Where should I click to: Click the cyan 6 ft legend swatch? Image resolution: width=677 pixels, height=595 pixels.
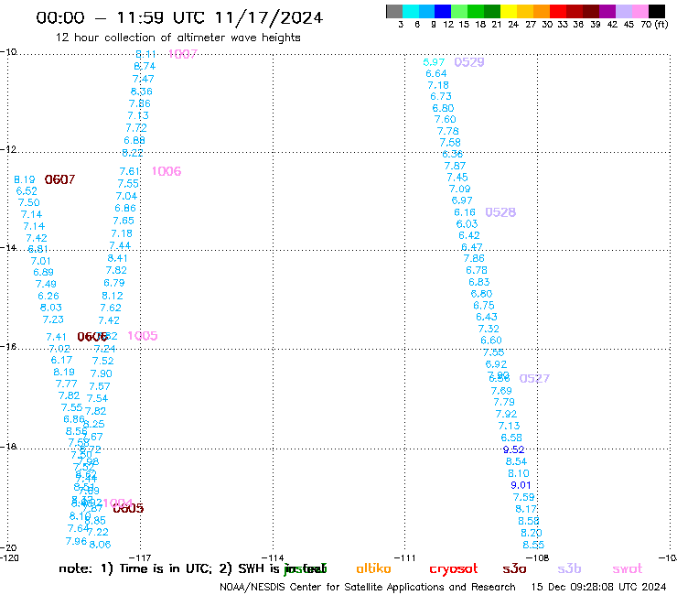click(x=411, y=11)
